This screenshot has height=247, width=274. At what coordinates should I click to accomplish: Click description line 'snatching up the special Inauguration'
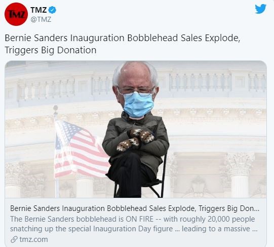73,229
